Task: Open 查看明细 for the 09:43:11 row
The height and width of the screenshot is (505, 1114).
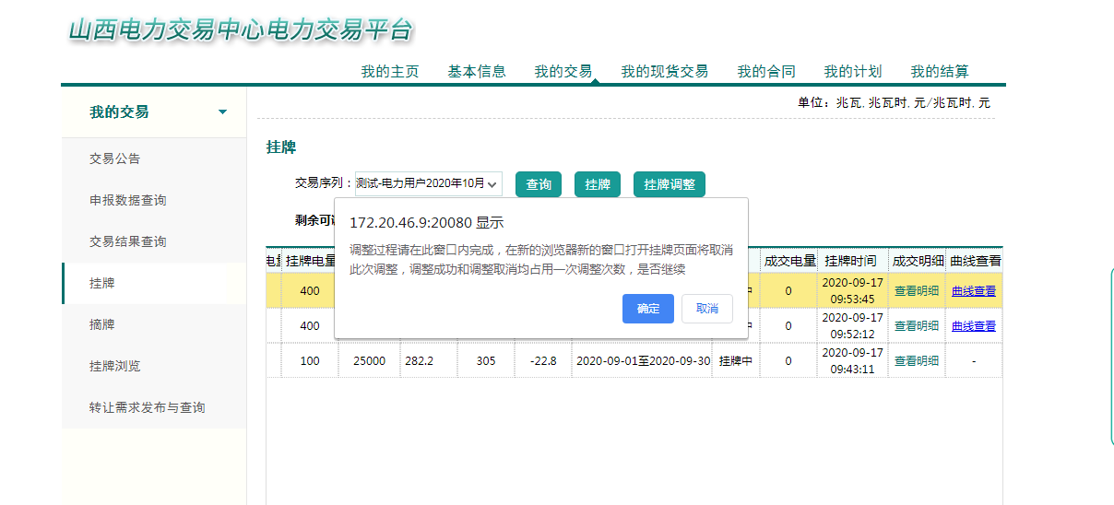Action: coord(917,361)
